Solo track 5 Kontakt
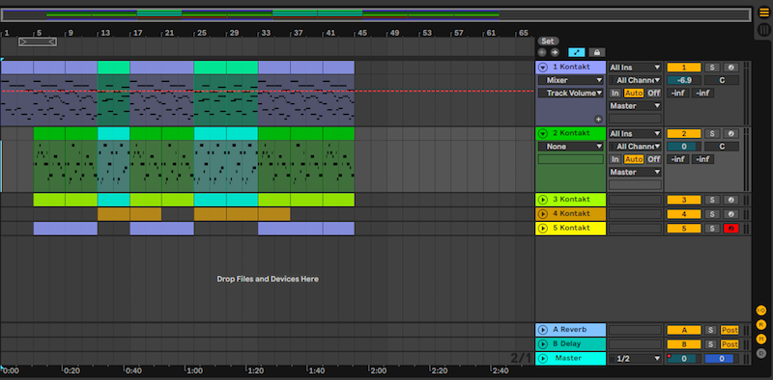 [712, 229]
